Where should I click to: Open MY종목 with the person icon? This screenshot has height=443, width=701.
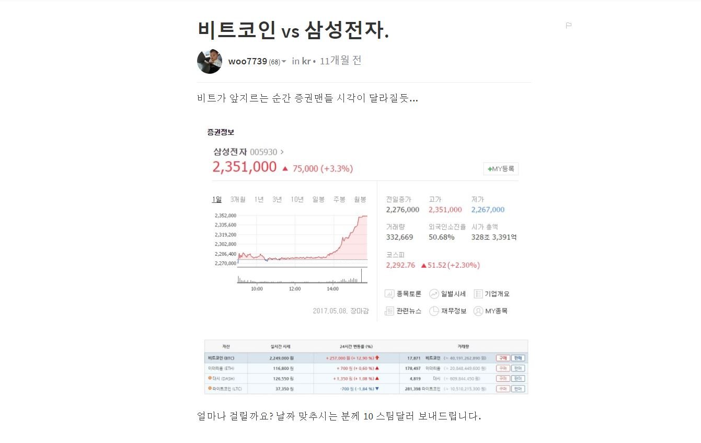pyautogui.click(x=479, y=311)
